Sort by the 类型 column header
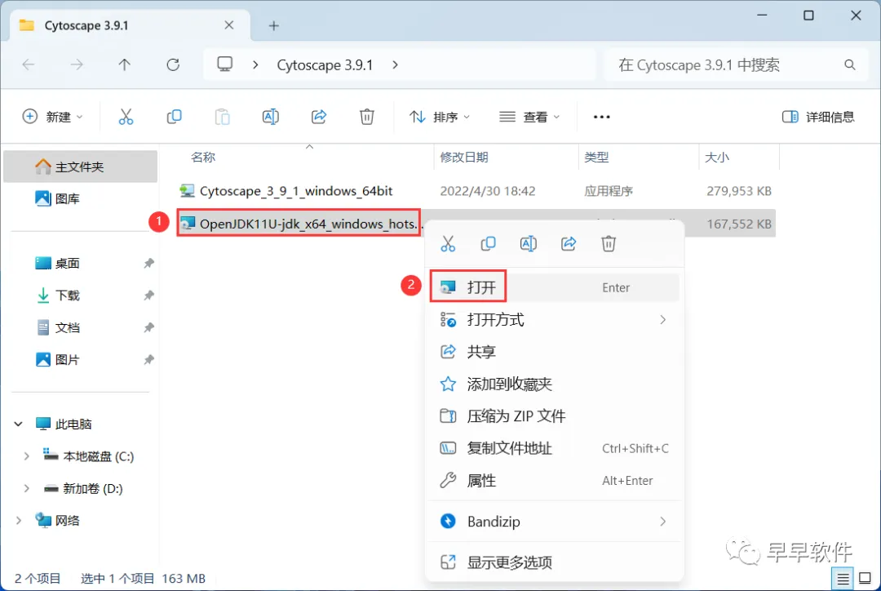Image resolution: width=881 pixels, height=591 pixels. coord(596,158)
